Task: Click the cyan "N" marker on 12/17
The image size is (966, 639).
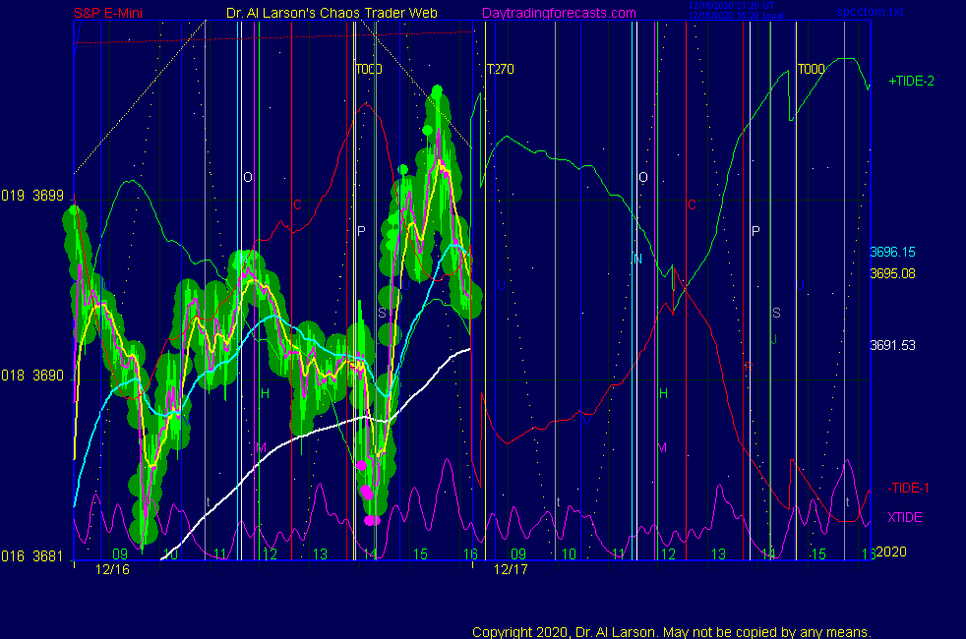Action: 637,260
